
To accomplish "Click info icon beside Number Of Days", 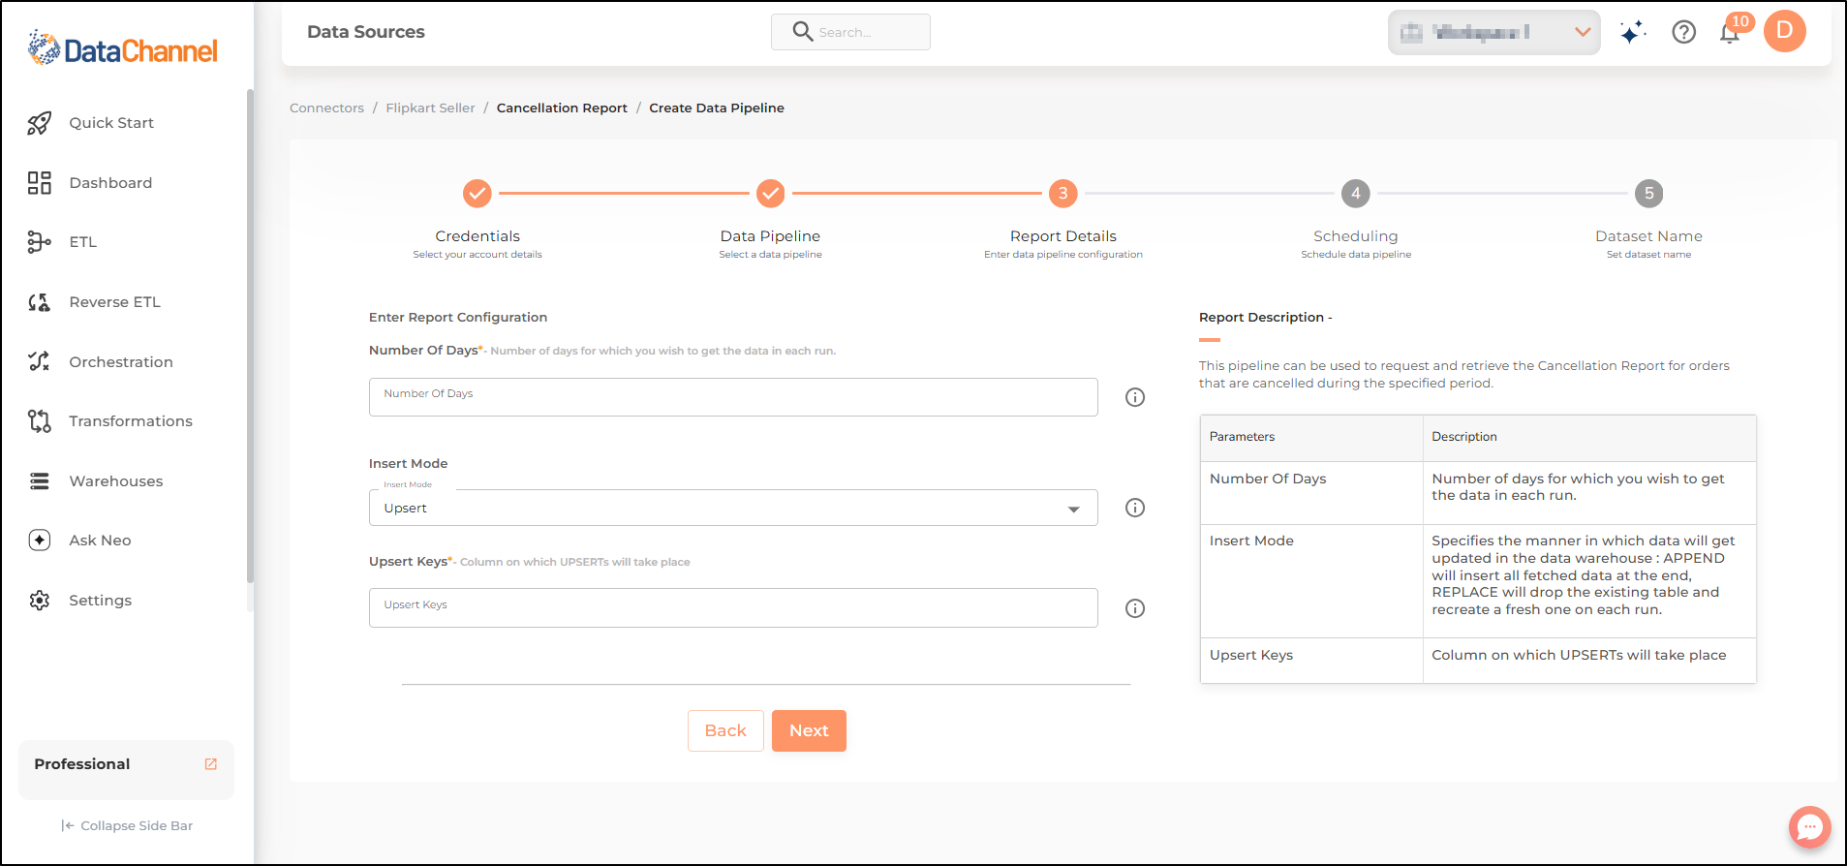I will pos(1135,397).
